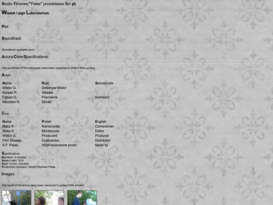Image resolution: width=273 pixels, height=205 pixels.
Task: Click actor name Nikodem N.
Action: coord(11,102)
